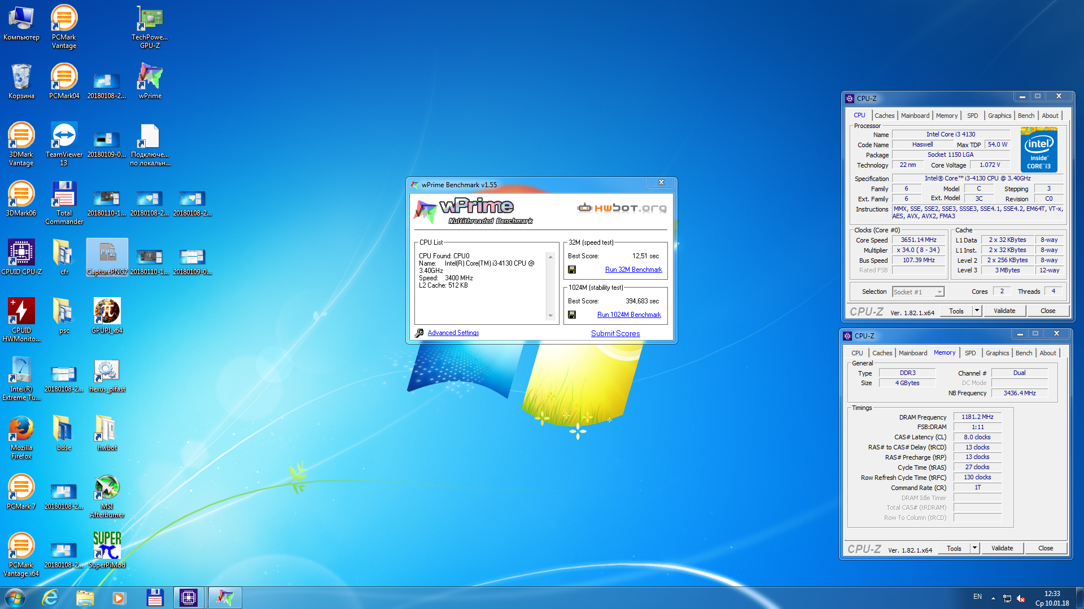Screen dimensions: 1084x609
Task: Open PCMark 7 desktop icon
Action: pyautogui.click(x=21, y=492)
